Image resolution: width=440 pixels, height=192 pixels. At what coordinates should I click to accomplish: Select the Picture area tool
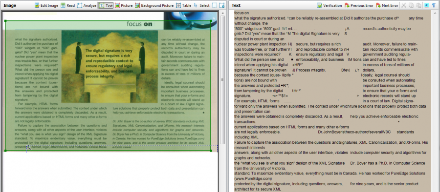pyautogui.click(x=124, y=5)
